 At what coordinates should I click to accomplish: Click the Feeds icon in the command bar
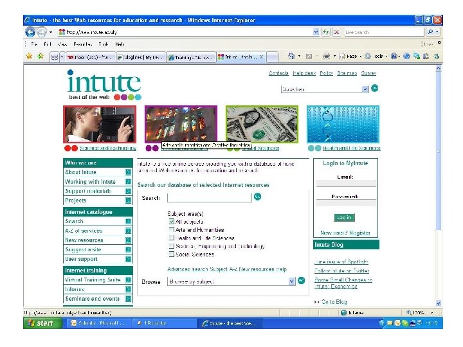309,57
